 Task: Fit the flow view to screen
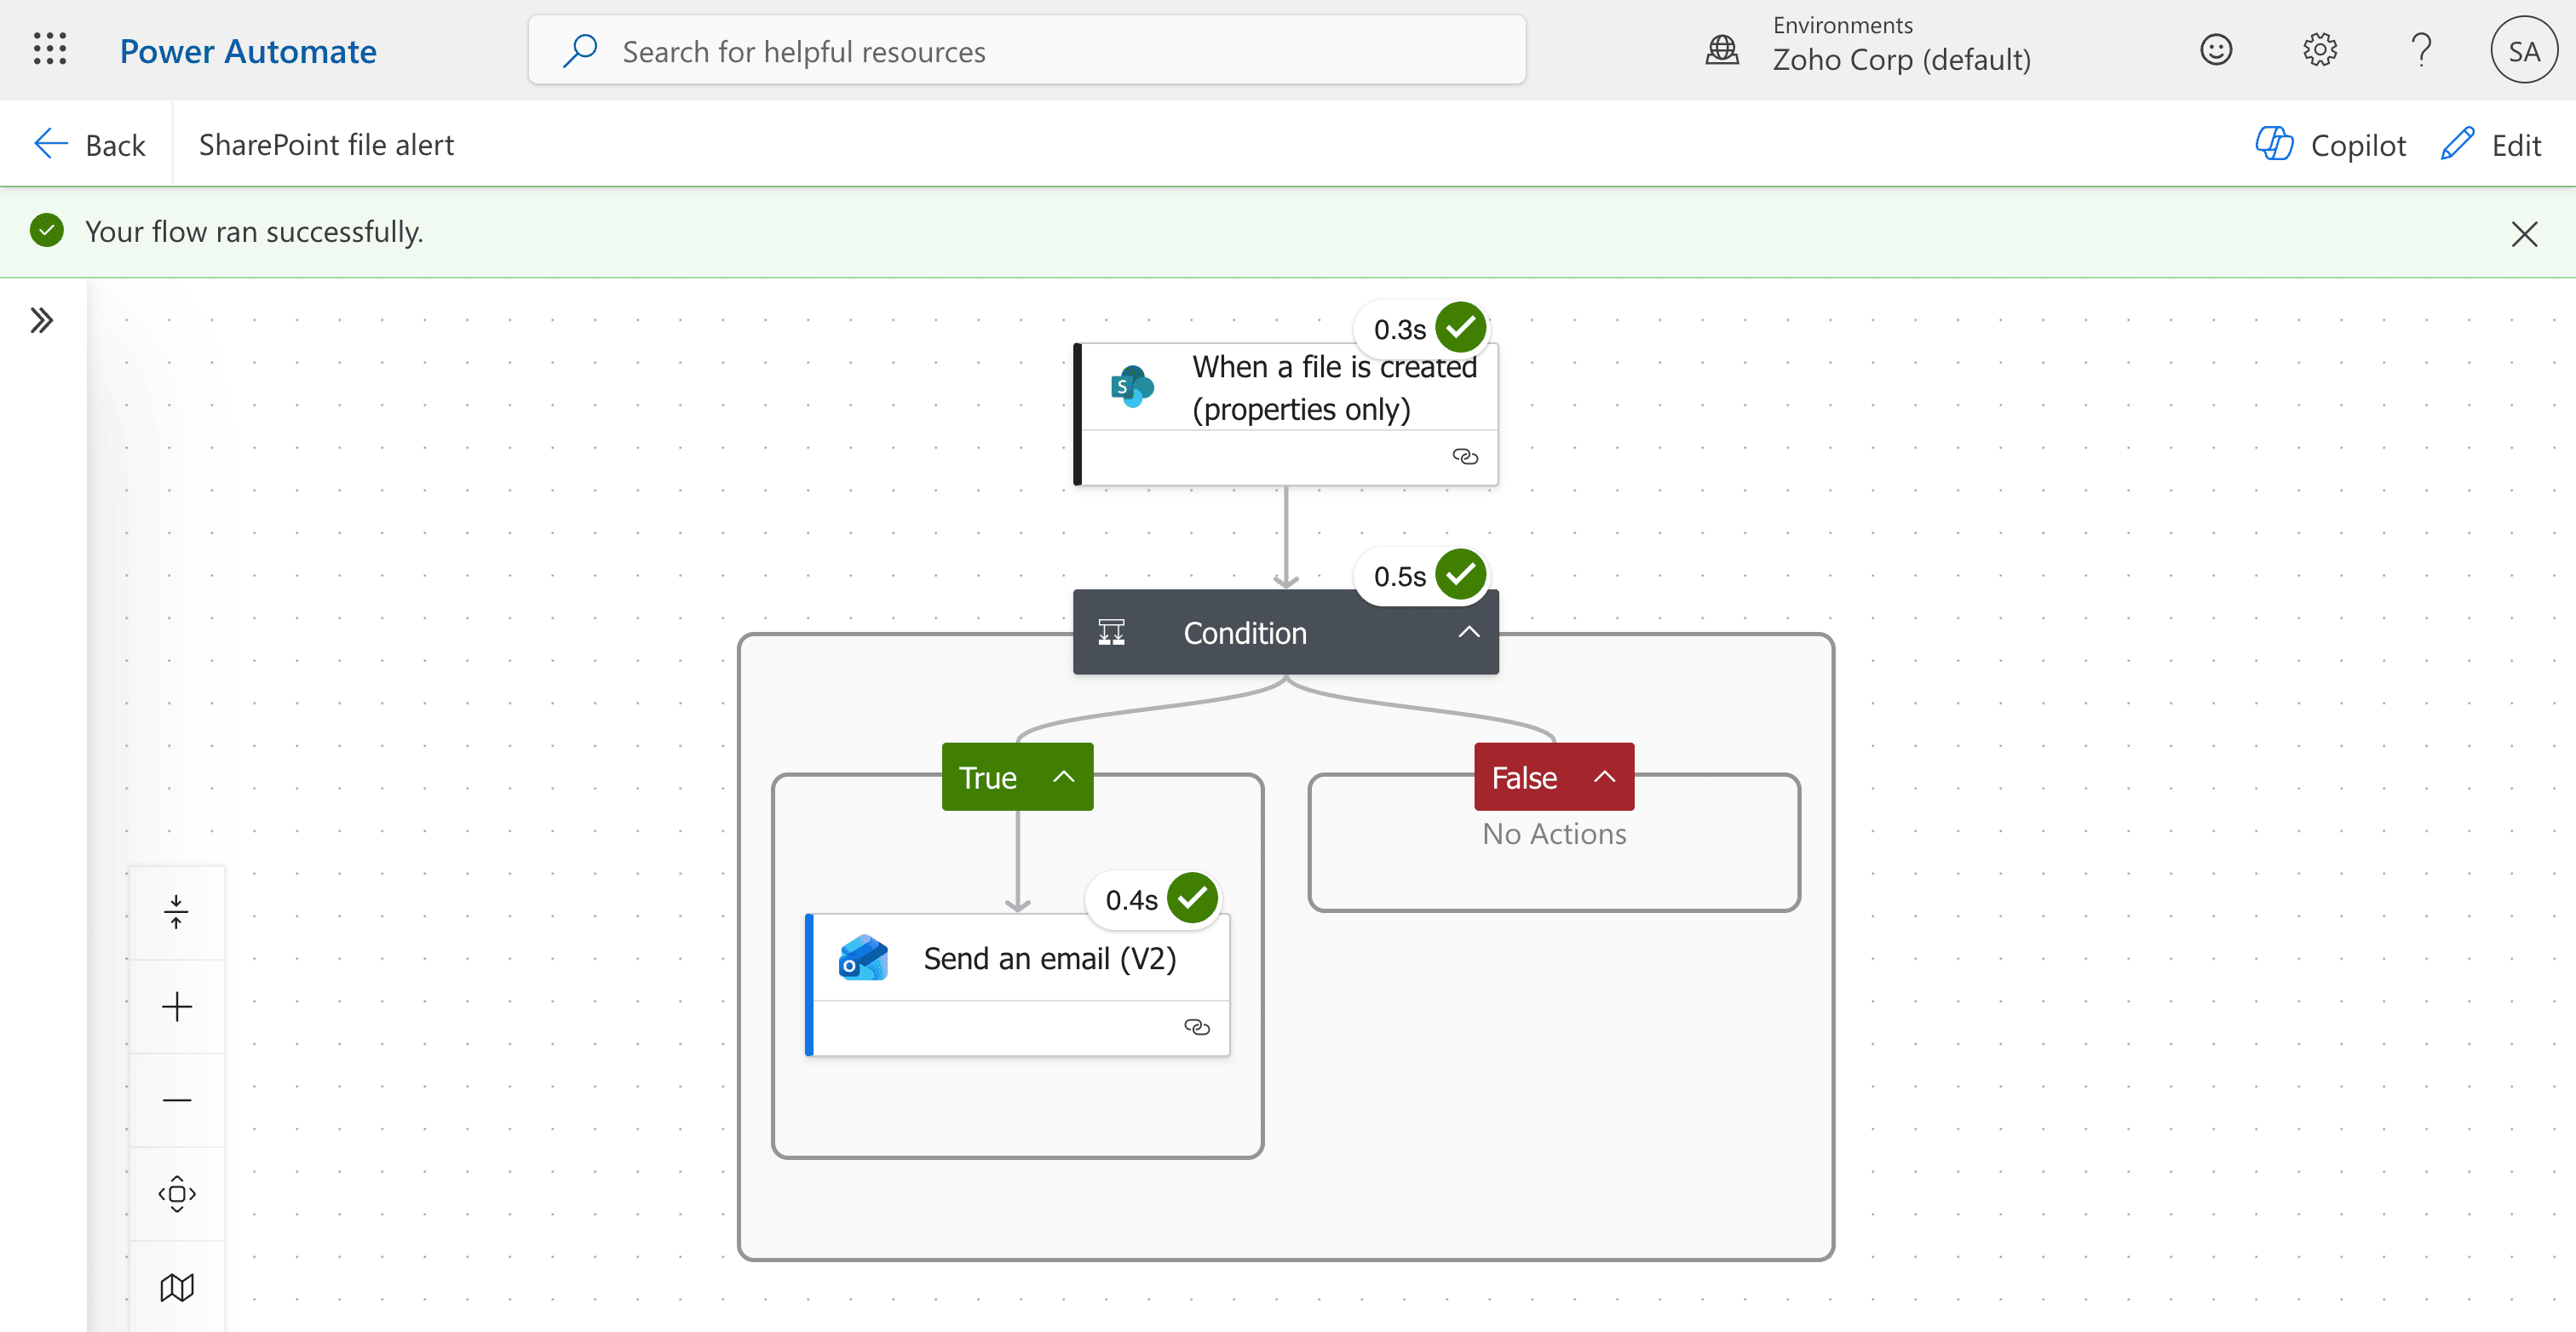(x=176, y=911)
